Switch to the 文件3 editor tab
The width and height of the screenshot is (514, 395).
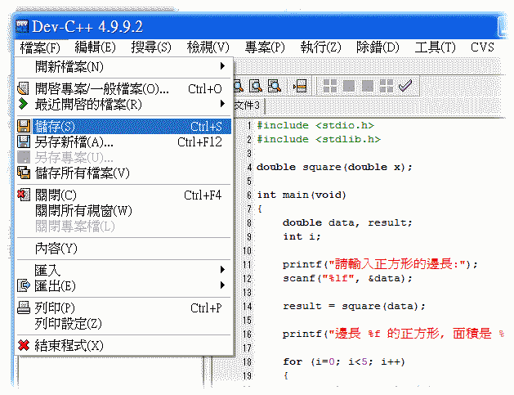tap(248, 105)
